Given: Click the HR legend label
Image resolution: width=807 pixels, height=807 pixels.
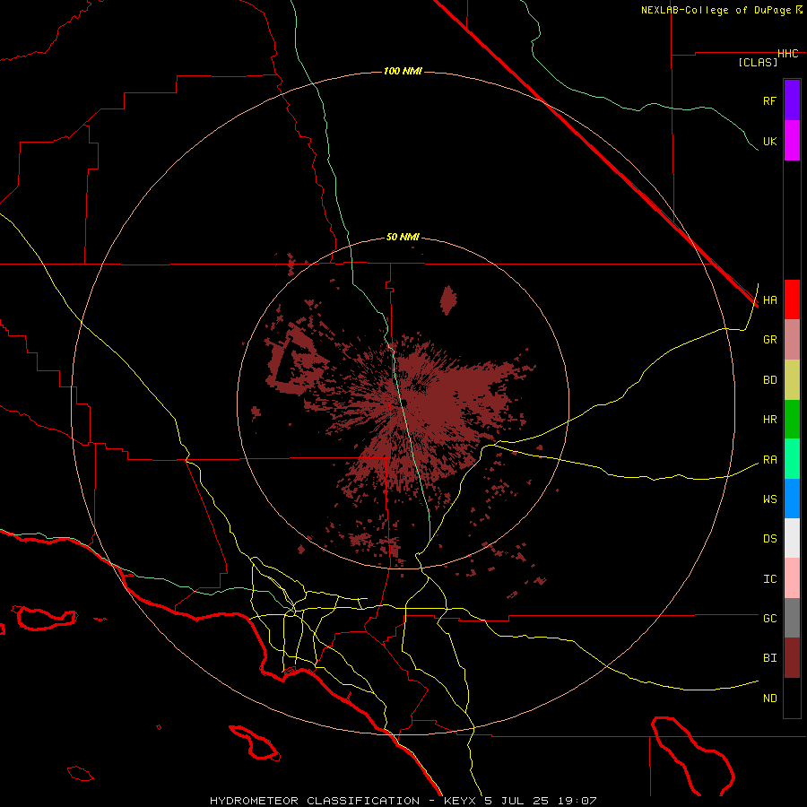Looking at the screenshot, I should (x=769, y=420).
